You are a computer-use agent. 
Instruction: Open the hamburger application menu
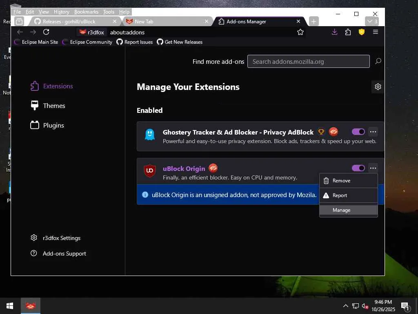point(376,32)
